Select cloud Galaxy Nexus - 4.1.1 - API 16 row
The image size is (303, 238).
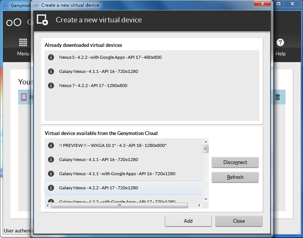[x=124, y=160]
